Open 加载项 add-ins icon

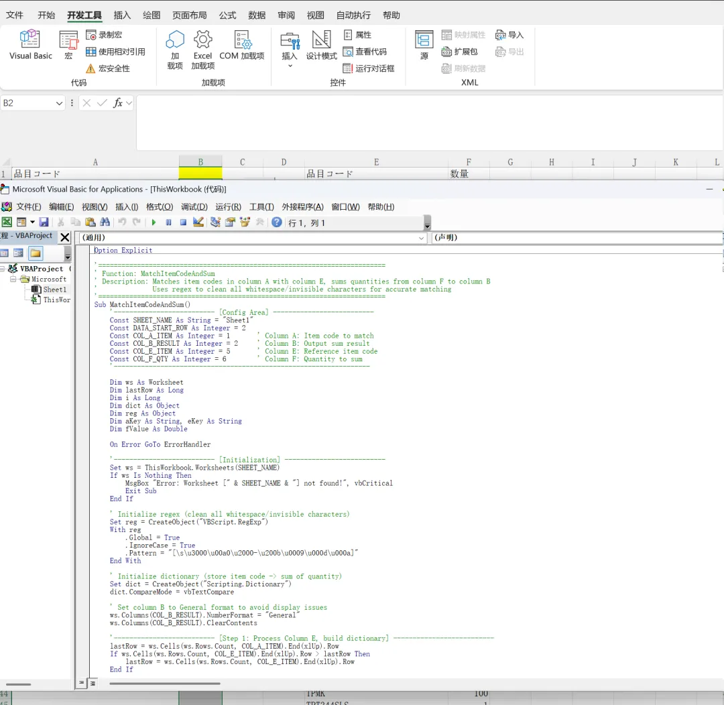[x=175, y=50]
